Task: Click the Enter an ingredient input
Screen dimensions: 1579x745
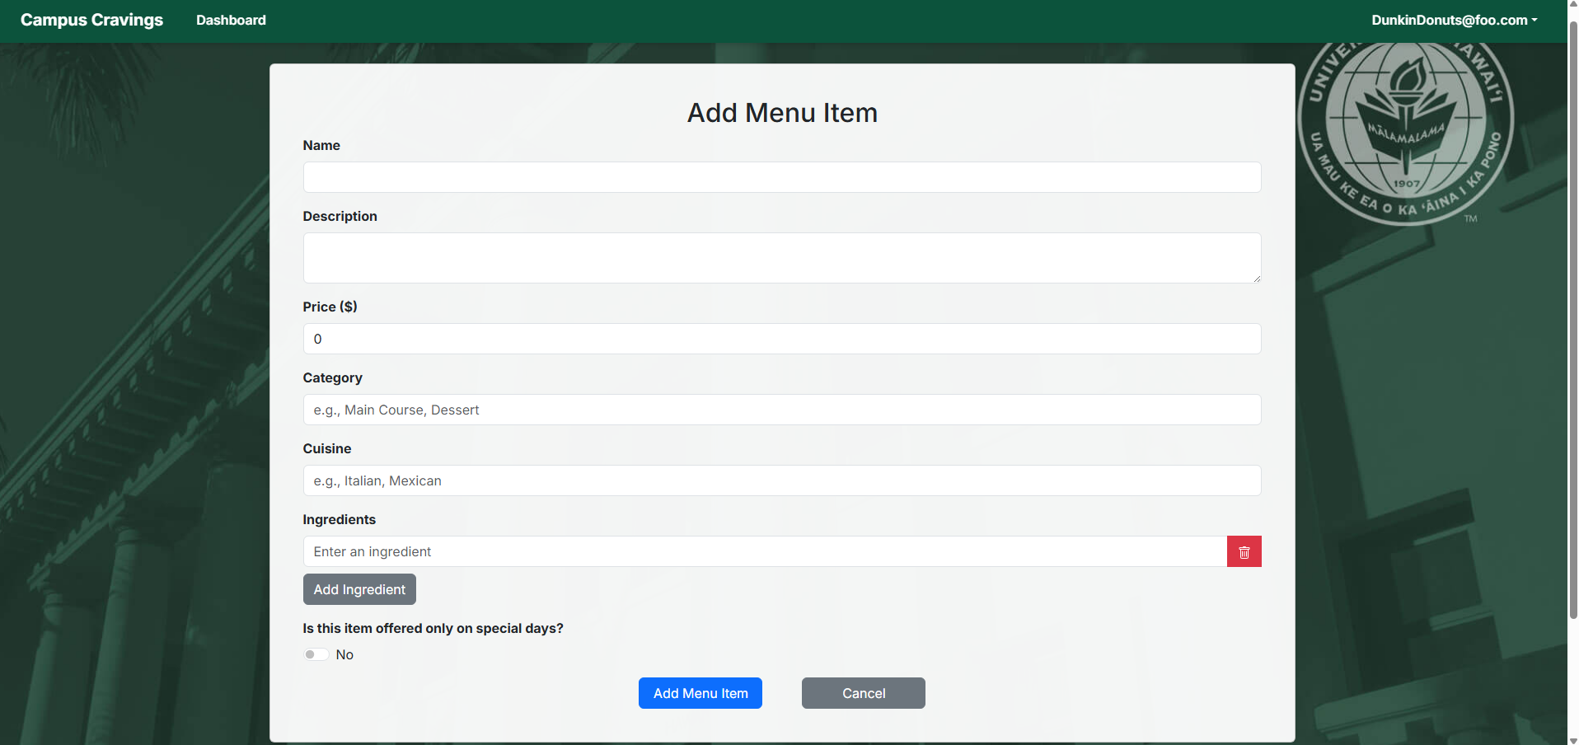Action: pyautogui.click(x=764, y=551)
